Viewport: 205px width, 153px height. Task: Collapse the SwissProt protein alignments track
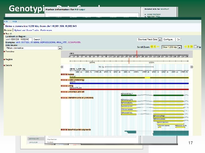coord(61,130)
